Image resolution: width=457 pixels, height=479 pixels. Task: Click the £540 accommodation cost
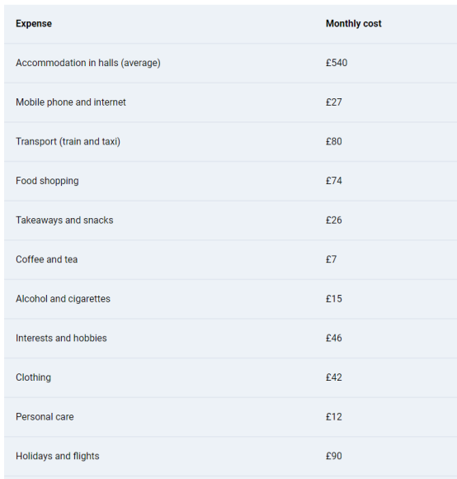(x=337, y=63)
